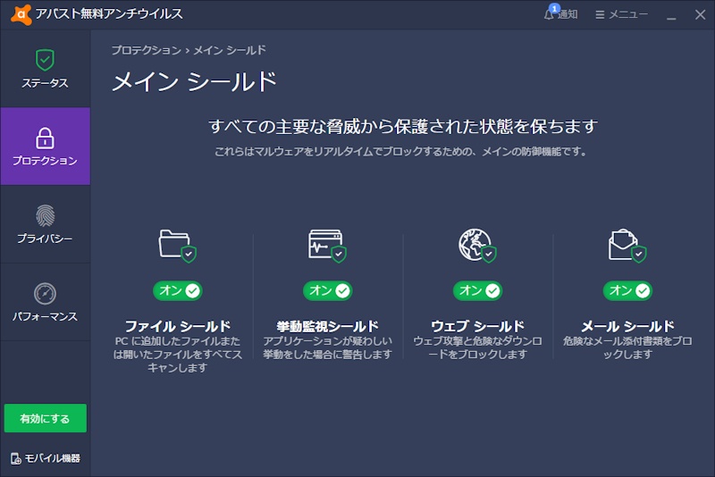Viewport: 715px width, 477px height.
Task: Click the メイン シールド page heading
Action: [194, 82]
